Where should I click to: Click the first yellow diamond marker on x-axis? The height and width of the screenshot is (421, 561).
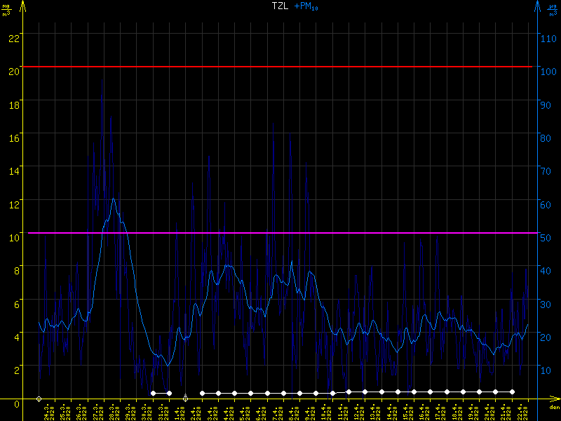pos(39,399)
